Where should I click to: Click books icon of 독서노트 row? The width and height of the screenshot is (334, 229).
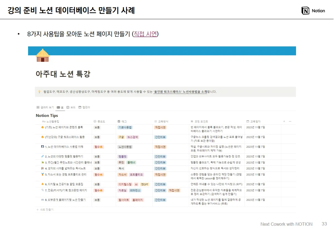click(43, 168)
